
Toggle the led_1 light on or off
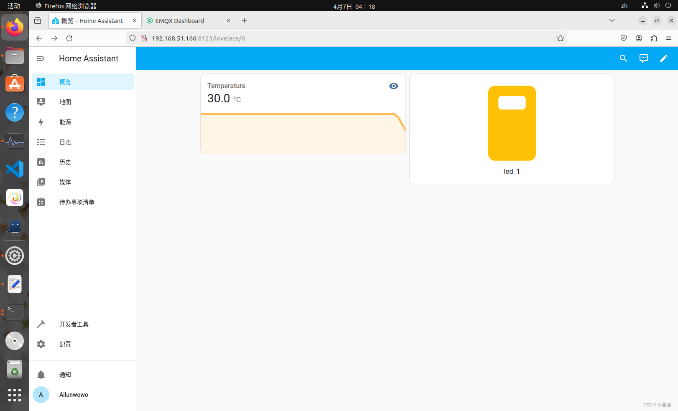coord(512,123)
